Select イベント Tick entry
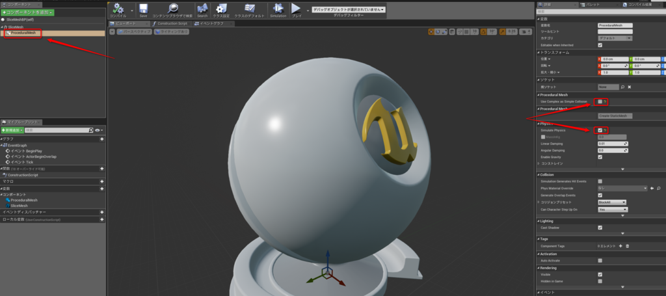The image size is (666, 296). pos(18,162)
